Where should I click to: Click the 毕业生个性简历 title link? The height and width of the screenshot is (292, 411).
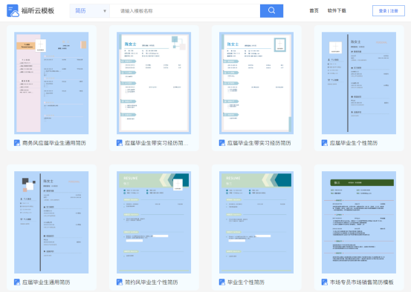coord(246,282)
